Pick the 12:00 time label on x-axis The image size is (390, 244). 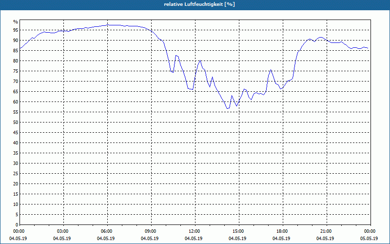(x=195, y=231)
